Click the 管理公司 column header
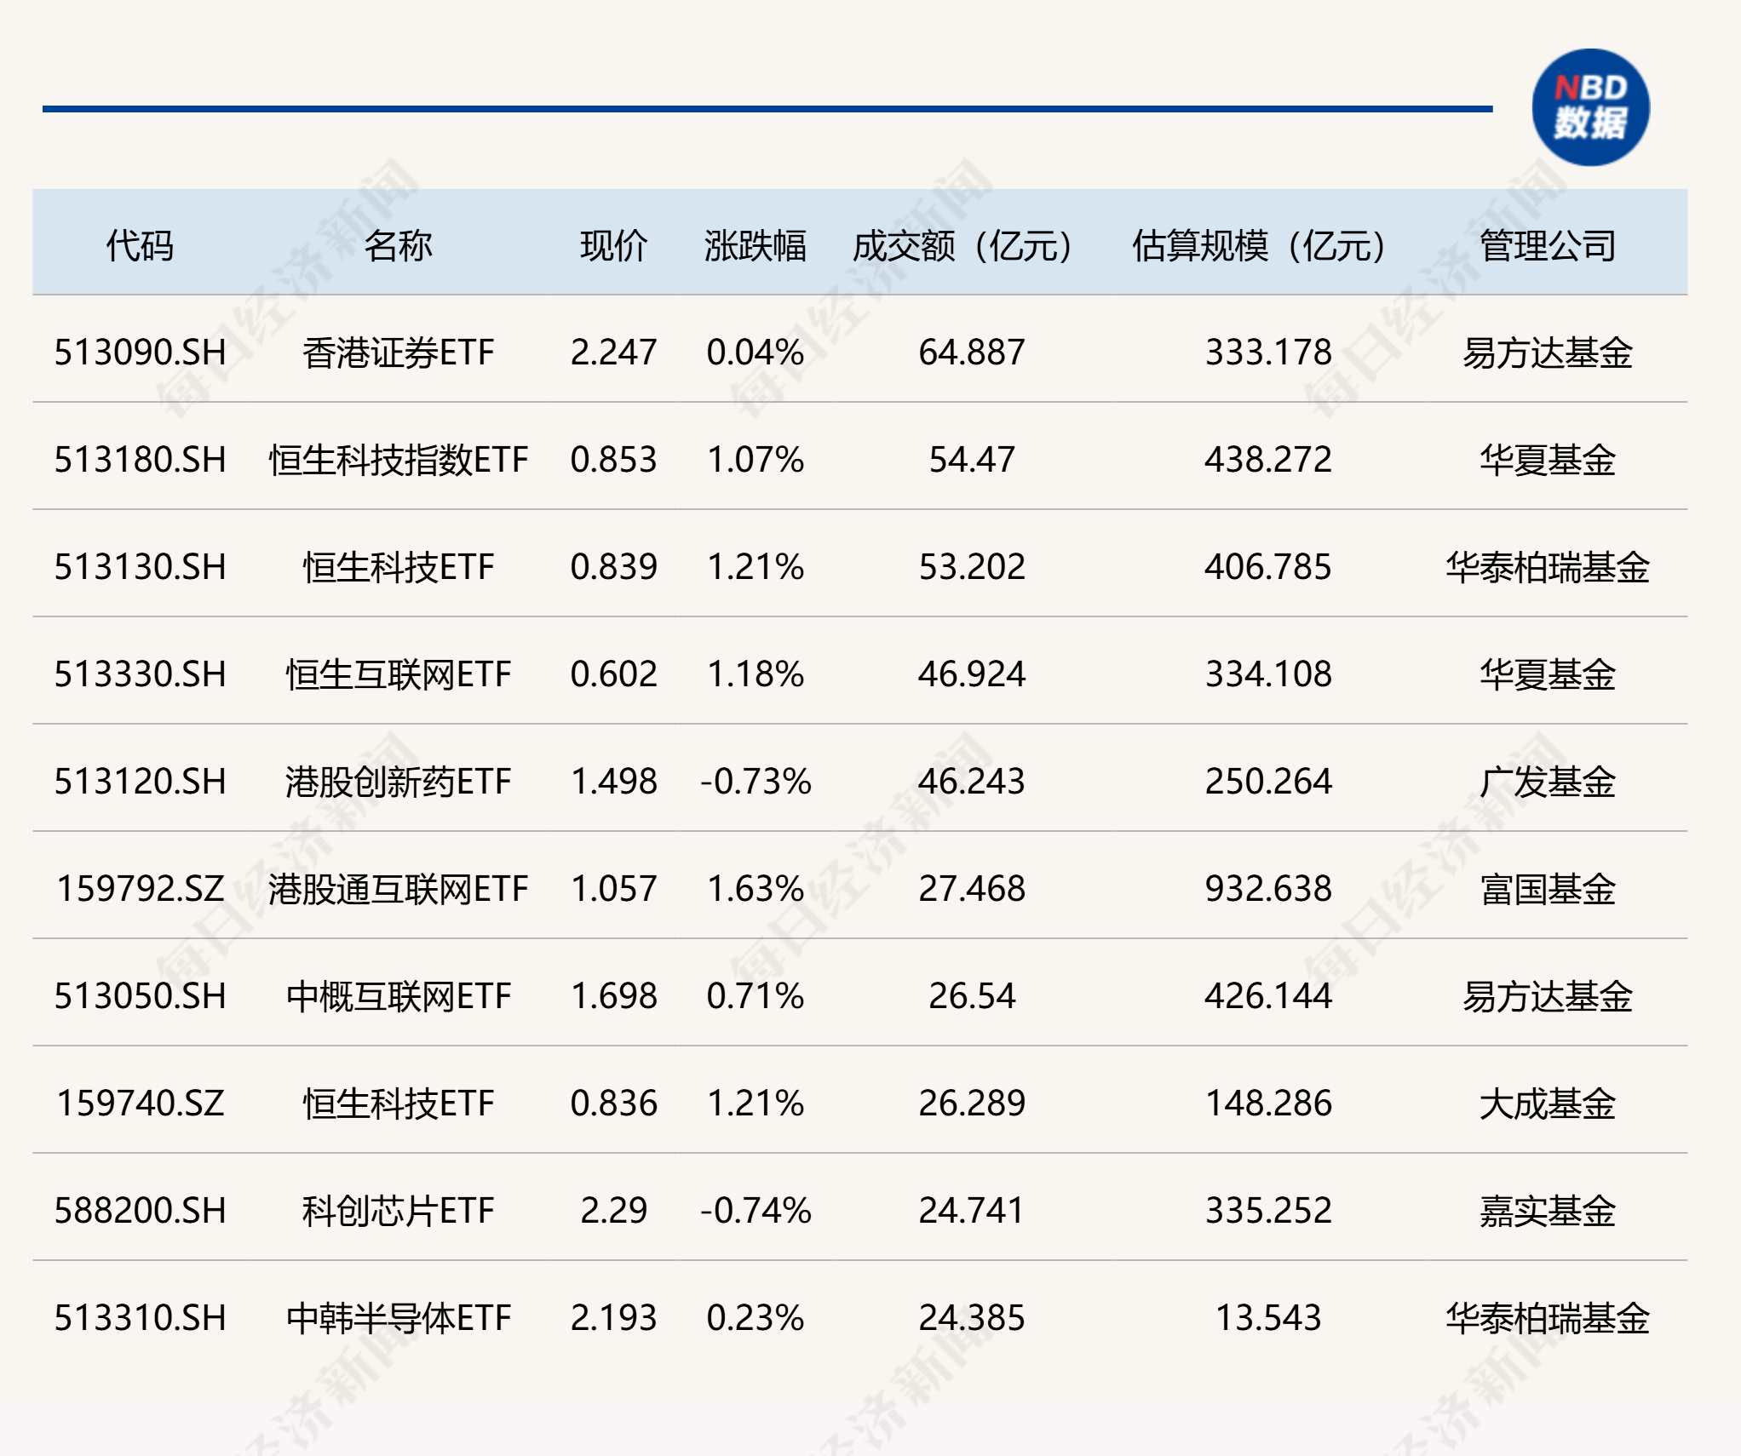Image resolution: width=1741 pixels, height=1456 pixels. (1547, 246)
